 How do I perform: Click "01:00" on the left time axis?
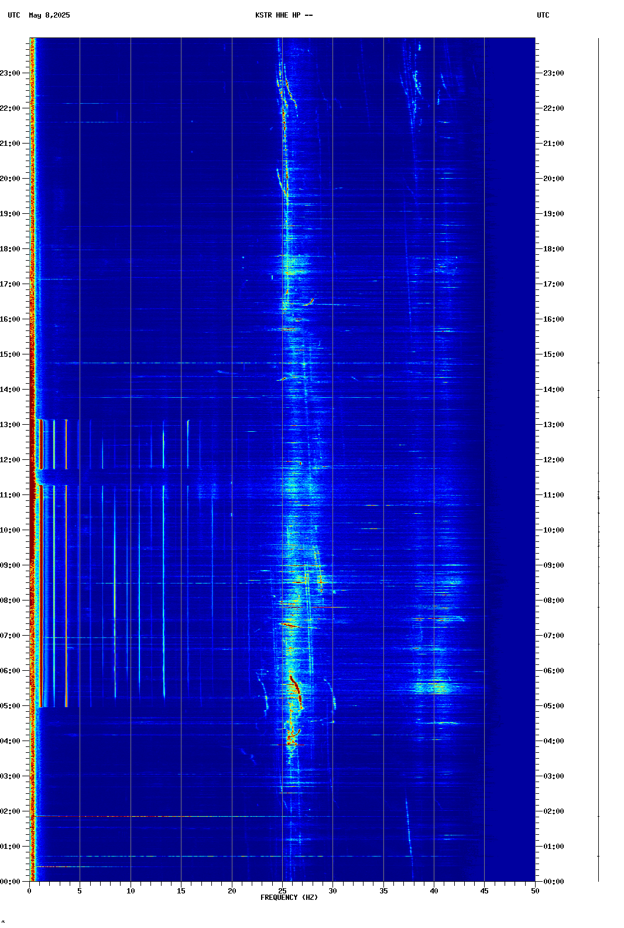[10, 847]
